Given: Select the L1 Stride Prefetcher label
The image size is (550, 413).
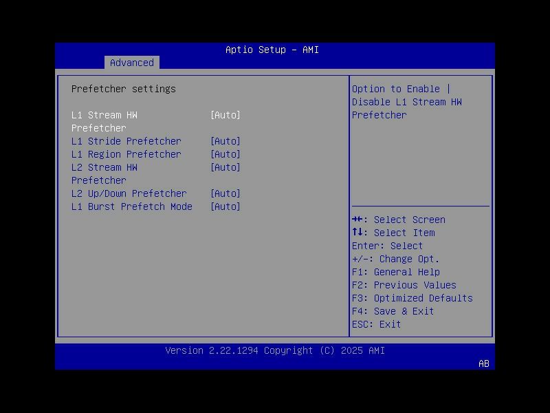Looking at the screenshot, I should point(126,141).
